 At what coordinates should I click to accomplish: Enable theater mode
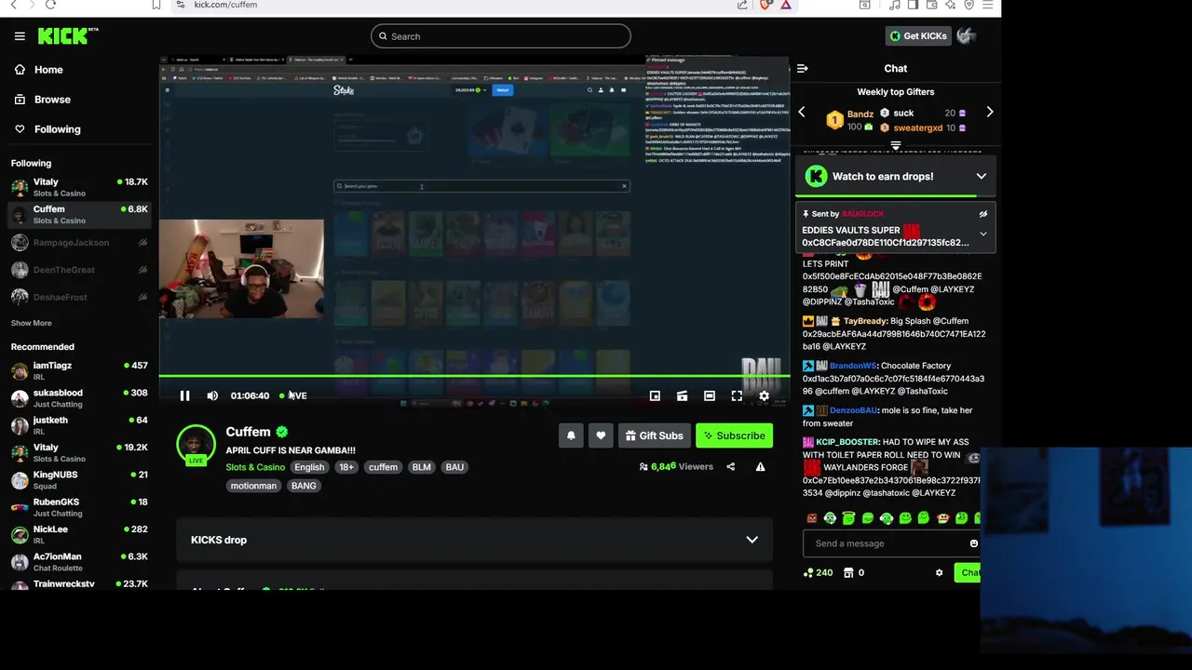tap(710, 395)
